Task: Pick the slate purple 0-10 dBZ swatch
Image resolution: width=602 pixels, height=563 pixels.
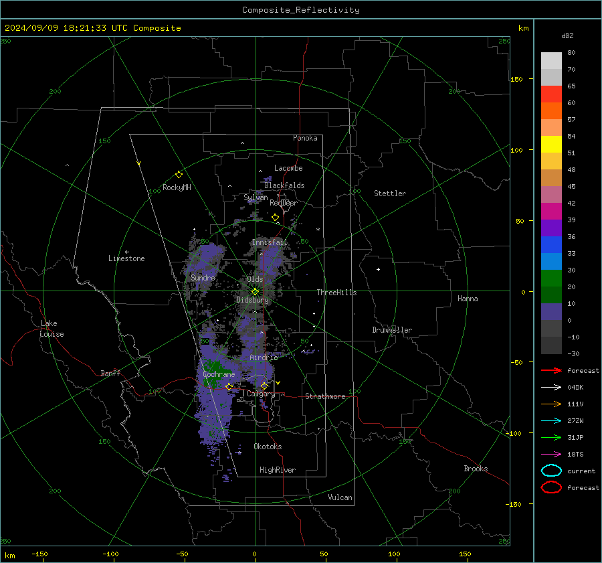Action: (551, 312)
